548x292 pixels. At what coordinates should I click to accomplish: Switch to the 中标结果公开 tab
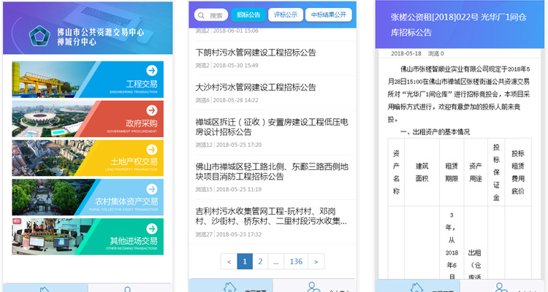(x=329, y=15)
